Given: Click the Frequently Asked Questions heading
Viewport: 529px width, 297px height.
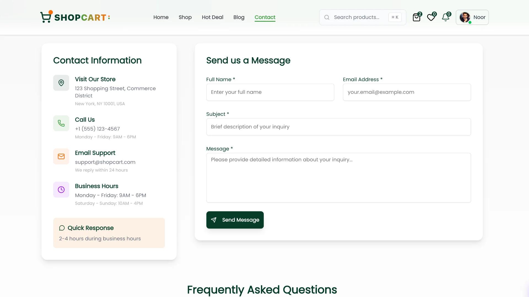Looking at the screenshot, I should click(262, 290).
